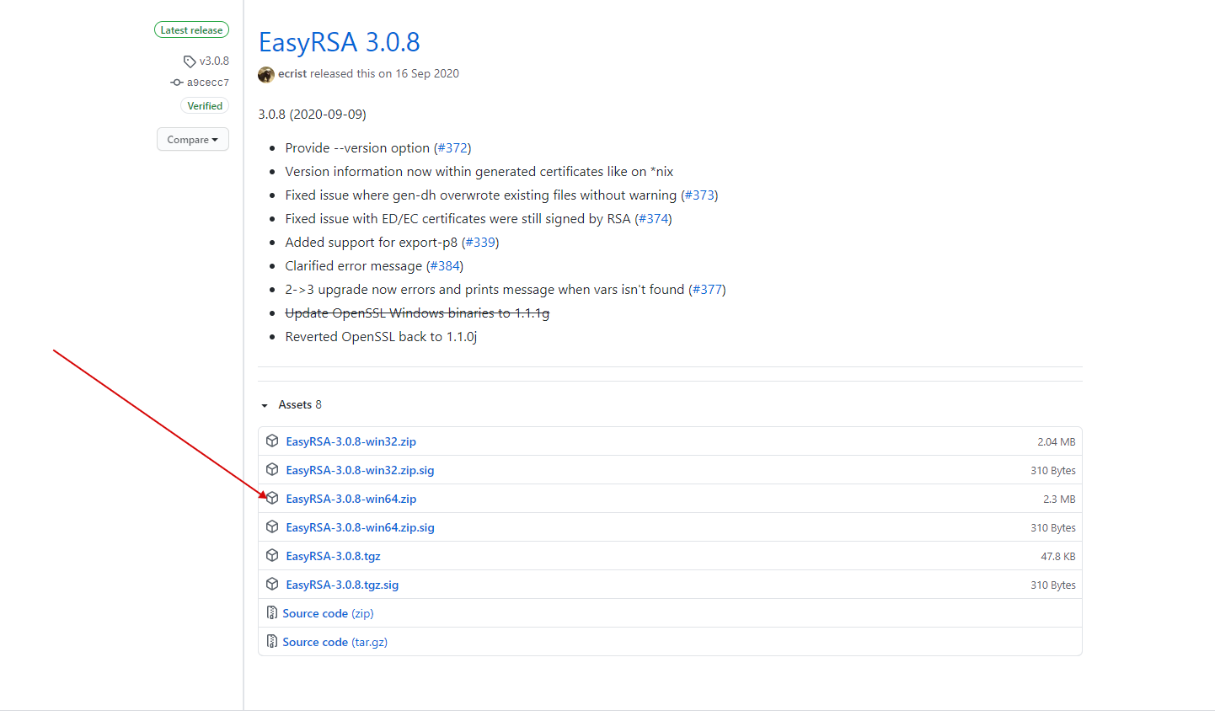This screenshot has height=716, width=1215.
Task: Open the Compare dropdown
Action: [192, 140]
